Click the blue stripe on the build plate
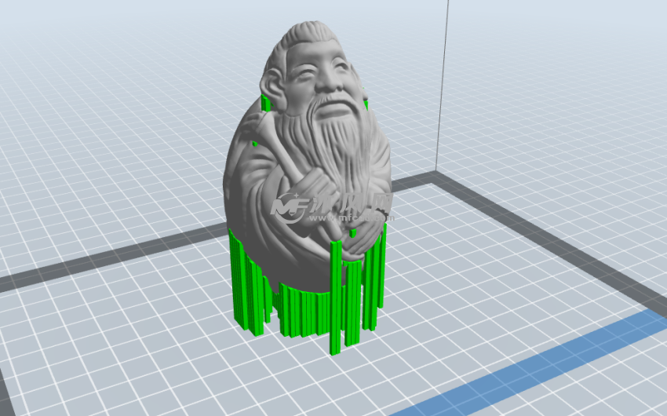The height and width of the screenshot is (416, 667). pyautogui.click(x=549, y=361)
